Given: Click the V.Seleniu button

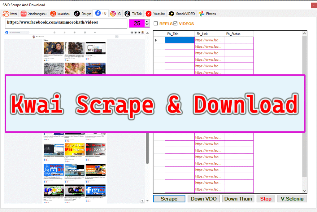Looking at the screenshot, I should [x=292, y=199].
